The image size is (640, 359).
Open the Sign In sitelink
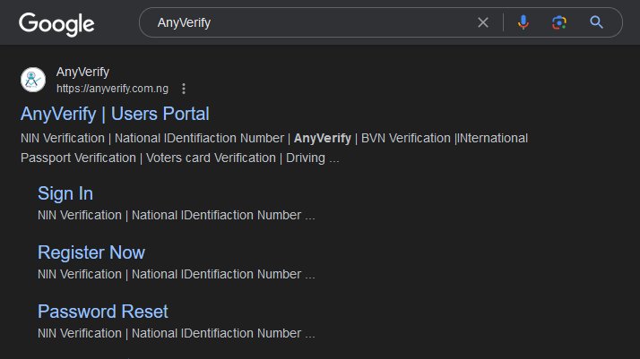click(x=65, y=193)
